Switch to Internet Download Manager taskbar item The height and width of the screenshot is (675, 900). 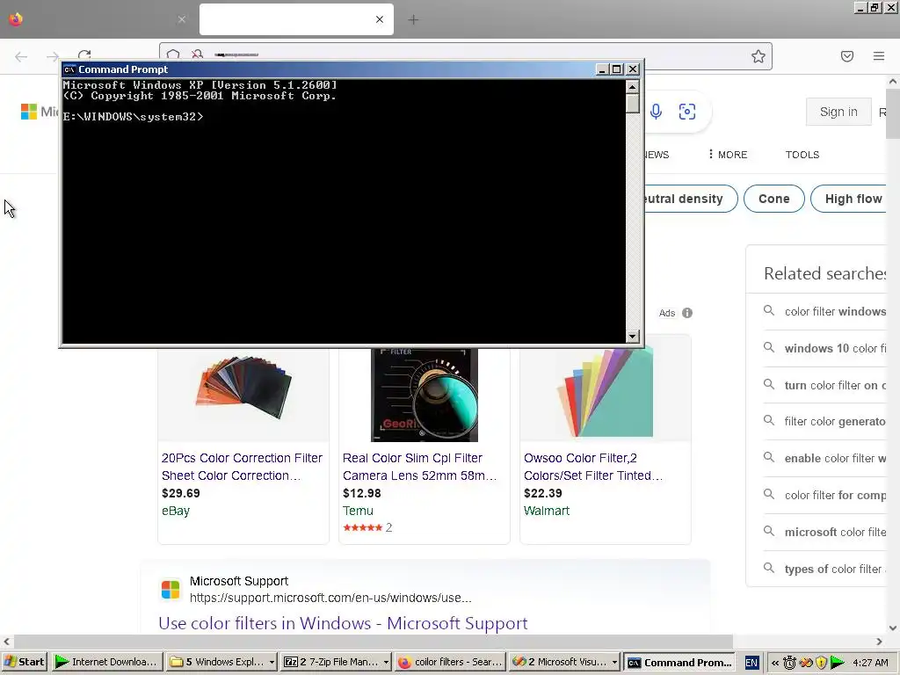click(106, 662)
